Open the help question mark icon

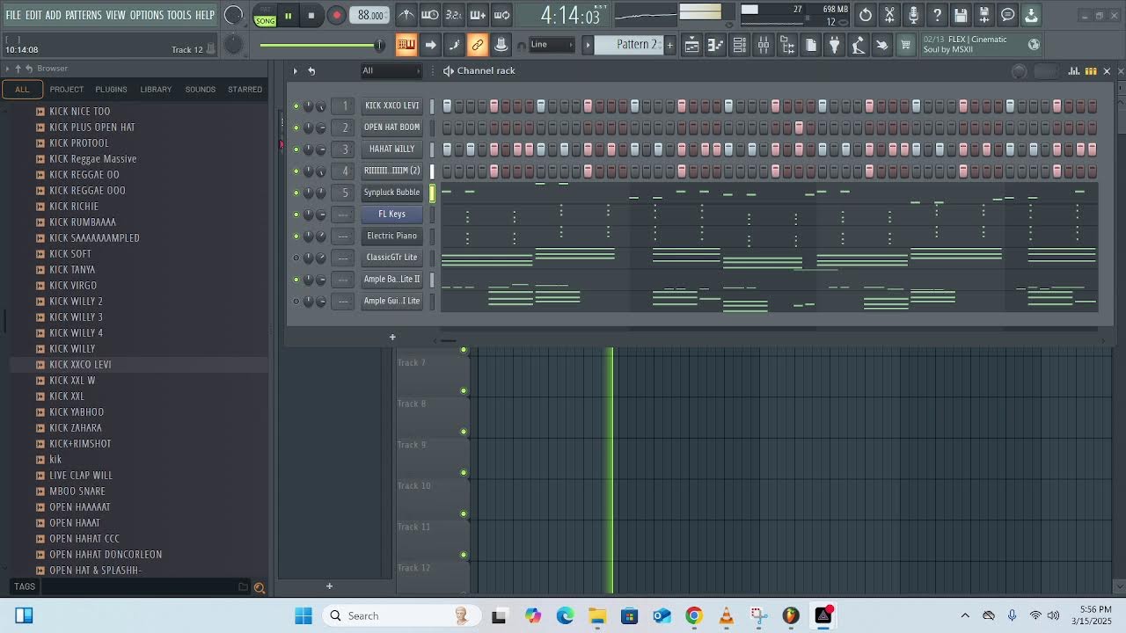click(937, 15)
